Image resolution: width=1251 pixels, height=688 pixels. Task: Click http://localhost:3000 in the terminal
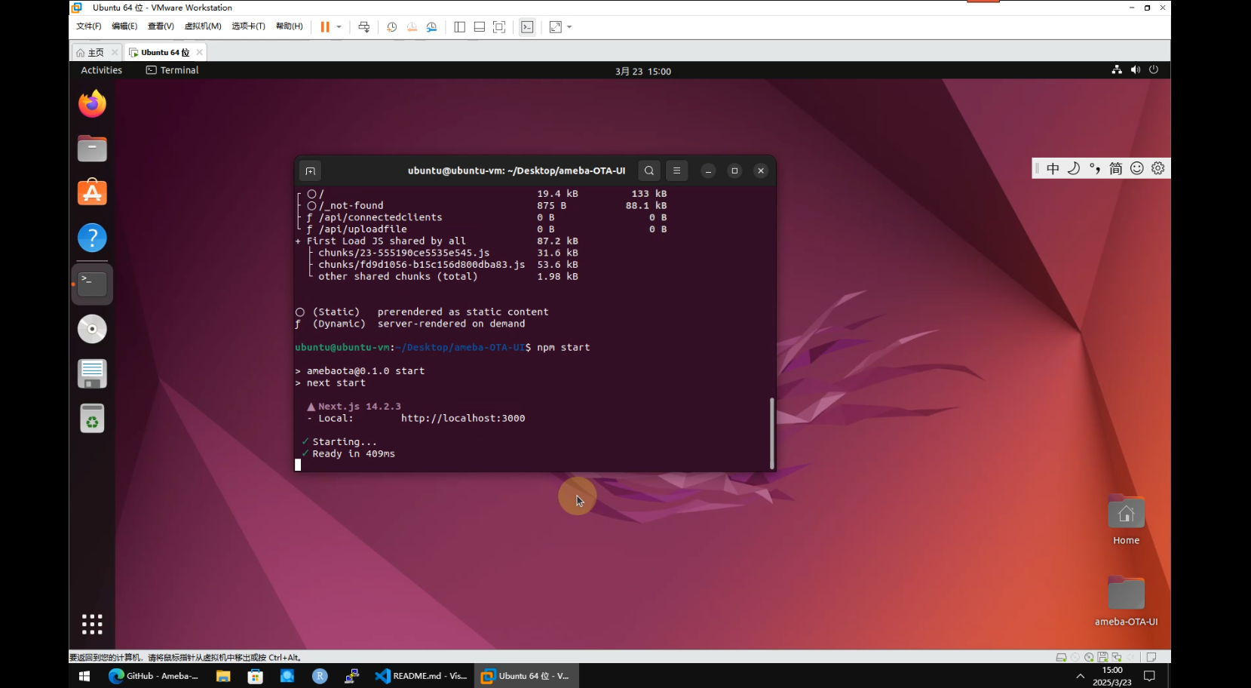[463, 418]
